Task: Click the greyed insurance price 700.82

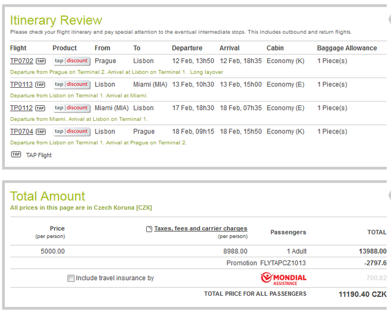Action: click(x=377, y=278)
